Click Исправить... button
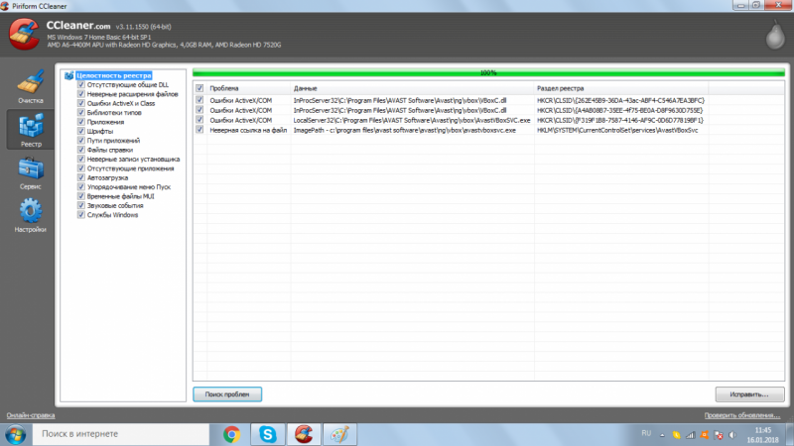Image resolution: width=794 pixels, height=446 pixels. (x=749, y=394)
